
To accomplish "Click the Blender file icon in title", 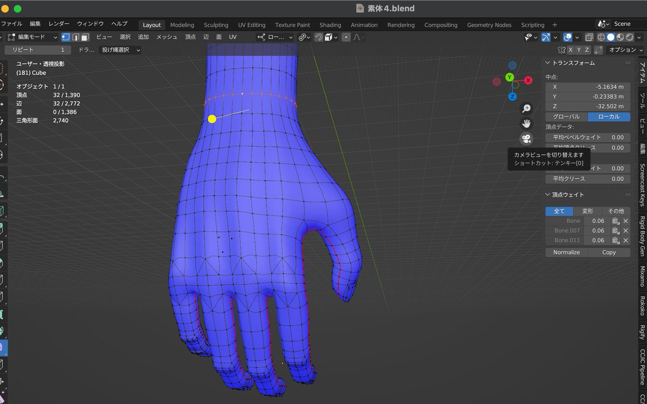I will (360, 9).
